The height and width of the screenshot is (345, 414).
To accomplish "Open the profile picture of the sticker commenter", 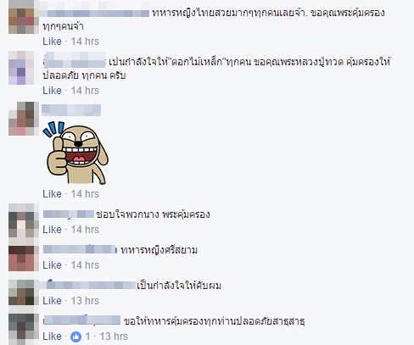I will 24,119.
